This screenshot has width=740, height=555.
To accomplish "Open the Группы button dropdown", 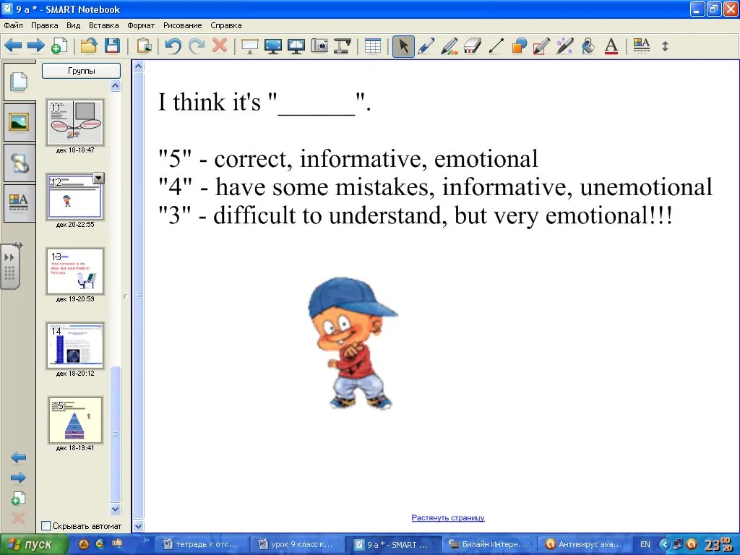I will (81, 71).
